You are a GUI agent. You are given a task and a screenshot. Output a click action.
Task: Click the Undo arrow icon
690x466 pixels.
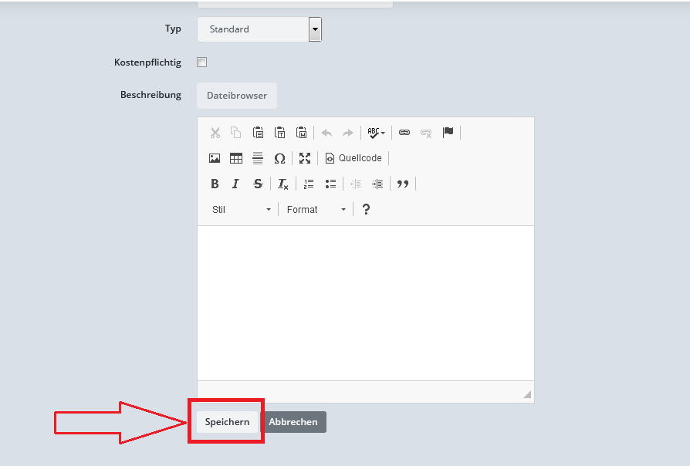[326, 133]
